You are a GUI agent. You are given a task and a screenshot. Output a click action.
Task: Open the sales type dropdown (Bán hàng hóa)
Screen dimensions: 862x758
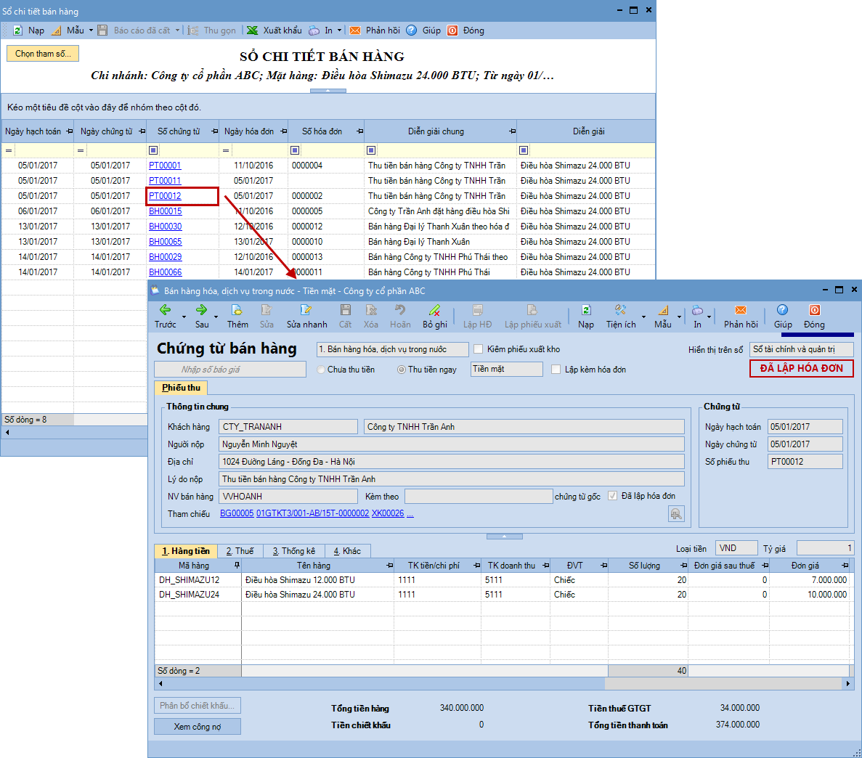tap(392, 349)
